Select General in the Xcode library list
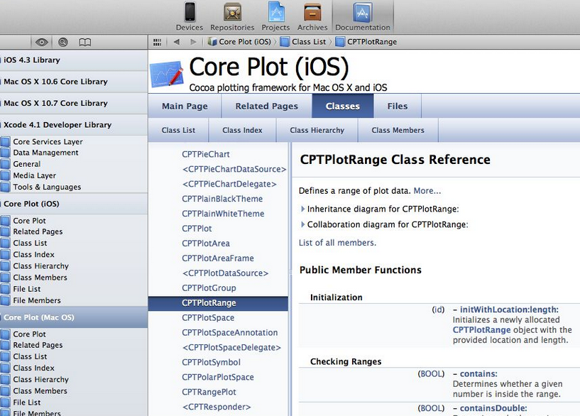The height and width of the screenshot is (416, 580). coord(27,164)
